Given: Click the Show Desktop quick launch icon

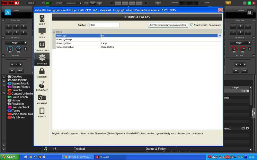Looking at the screenshot, I should tap(26, 157).
